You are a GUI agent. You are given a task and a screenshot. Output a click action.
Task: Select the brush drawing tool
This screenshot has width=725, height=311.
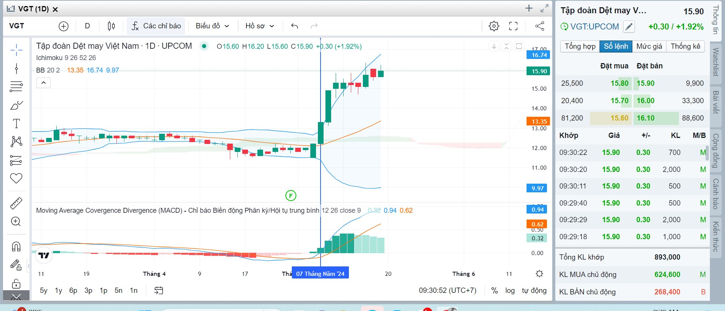(x=16, y=105)
